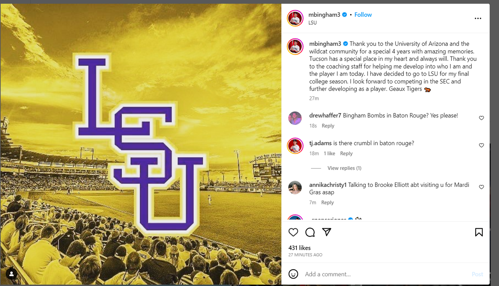499x286 pixels.
Task: Open LSU location link in header
Action: [x=313, y=23]
